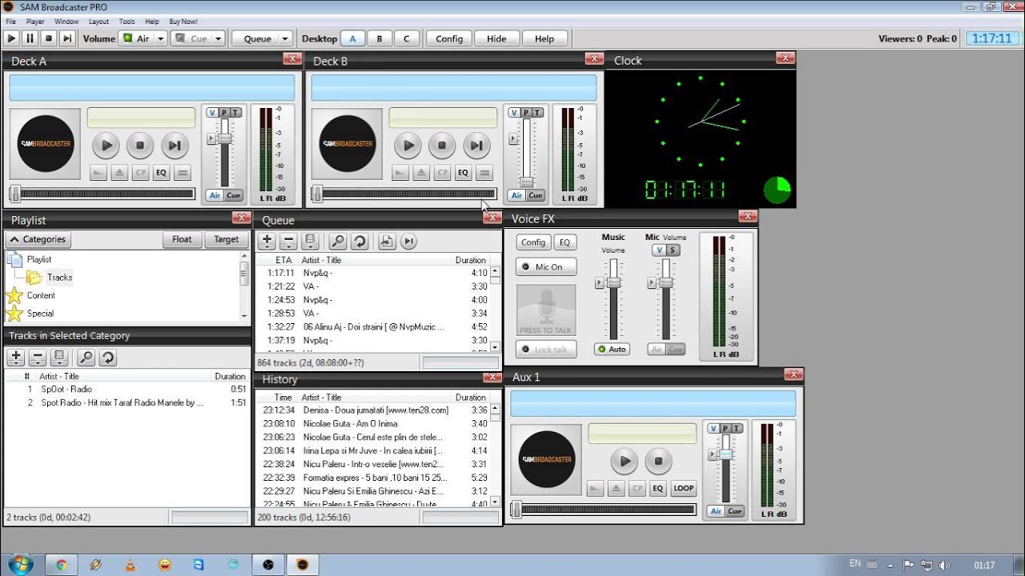Click the main toolbar Play icon
Image resolution: width=1025 pixels, height=576 pixels.
coord(11,38)
